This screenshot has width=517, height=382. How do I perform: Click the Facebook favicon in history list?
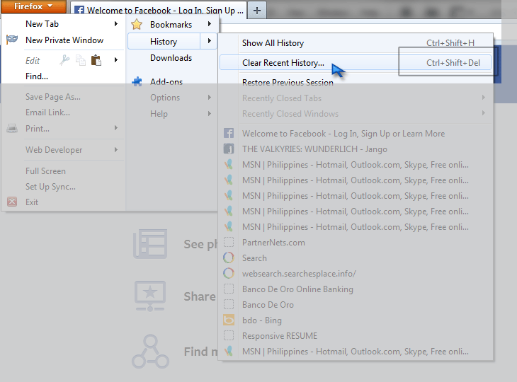click(229, 133)
